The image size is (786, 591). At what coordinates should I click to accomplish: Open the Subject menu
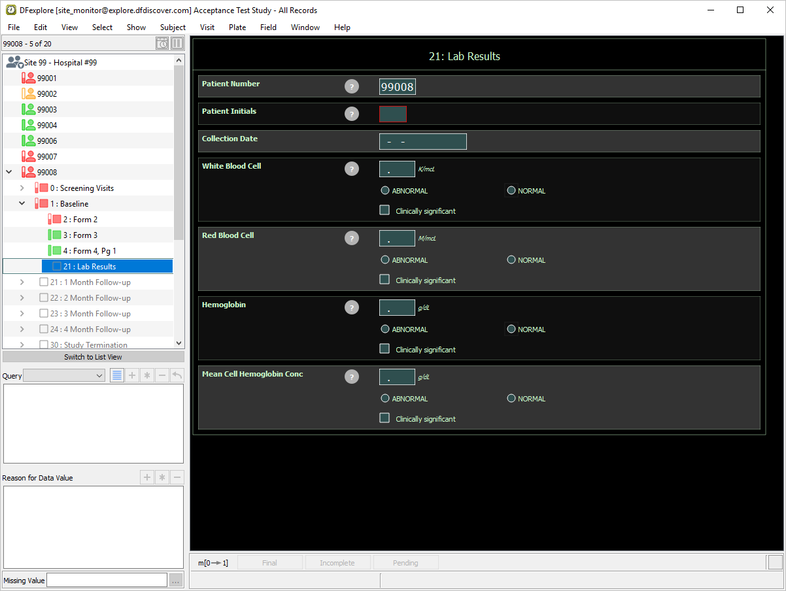pyautogui.click(x=173, y=27)
